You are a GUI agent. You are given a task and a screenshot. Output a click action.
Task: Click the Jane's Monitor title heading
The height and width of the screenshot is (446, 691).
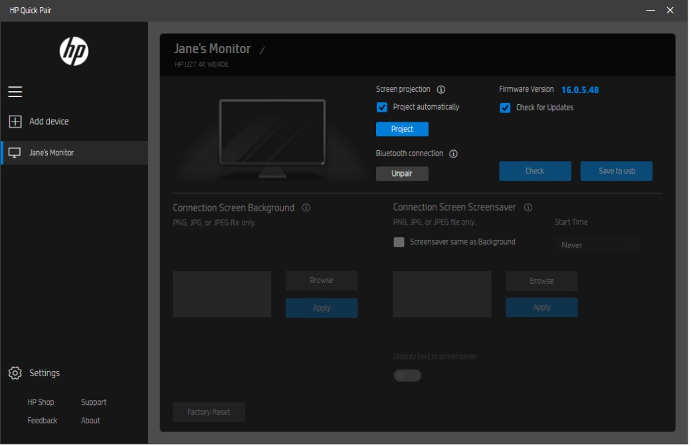pos(213,49)
